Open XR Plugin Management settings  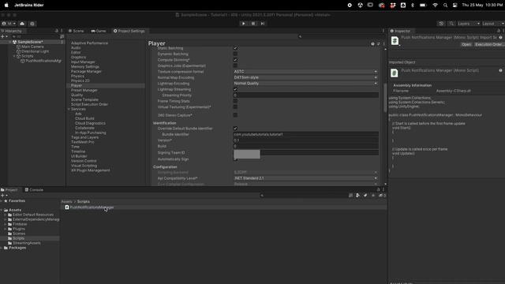point(91,170)
